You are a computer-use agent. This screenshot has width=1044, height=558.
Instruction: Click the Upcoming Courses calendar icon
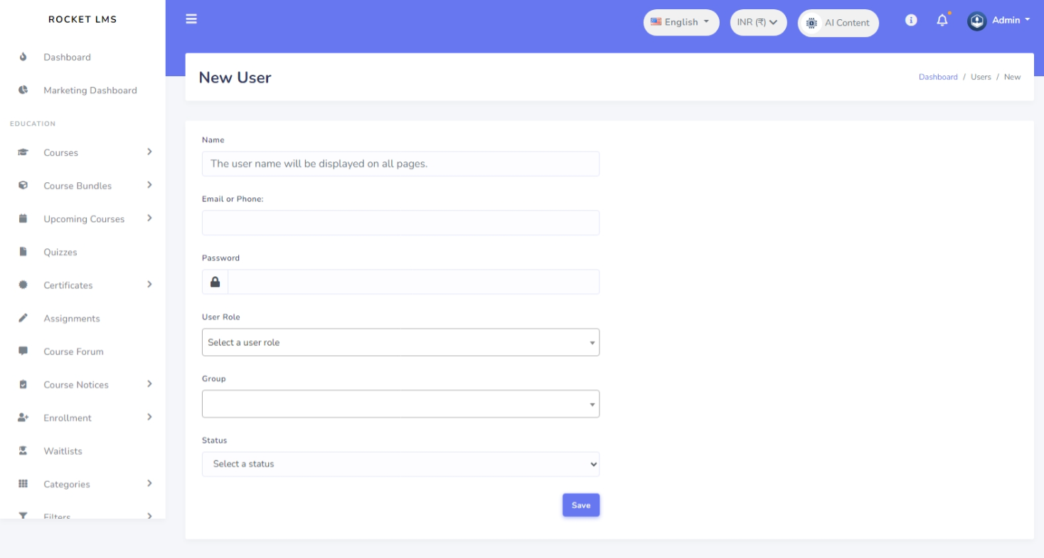(23, 219)
